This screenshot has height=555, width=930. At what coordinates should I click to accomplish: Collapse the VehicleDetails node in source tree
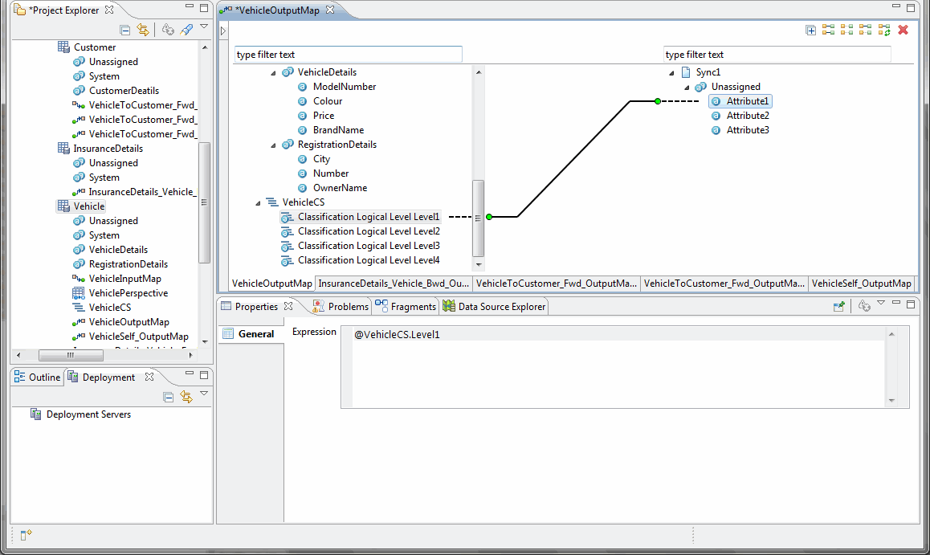pos(273,73)
